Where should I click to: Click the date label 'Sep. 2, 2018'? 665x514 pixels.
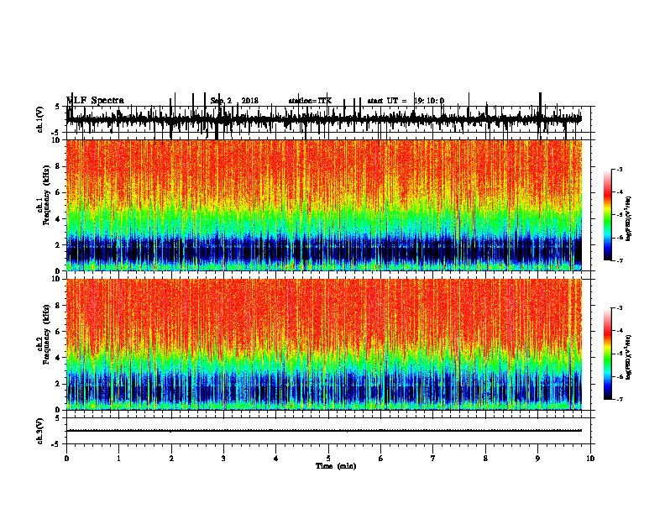[234, 101]
